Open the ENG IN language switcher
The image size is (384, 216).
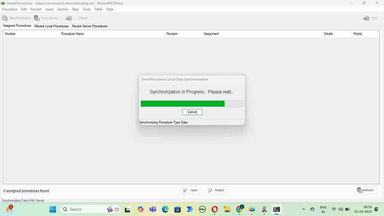[323, 209]
